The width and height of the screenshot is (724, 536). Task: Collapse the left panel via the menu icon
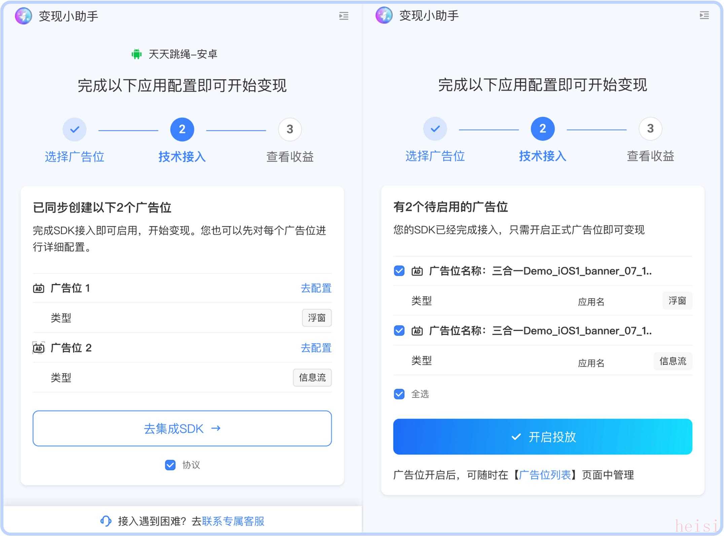(x=343, y=16)
